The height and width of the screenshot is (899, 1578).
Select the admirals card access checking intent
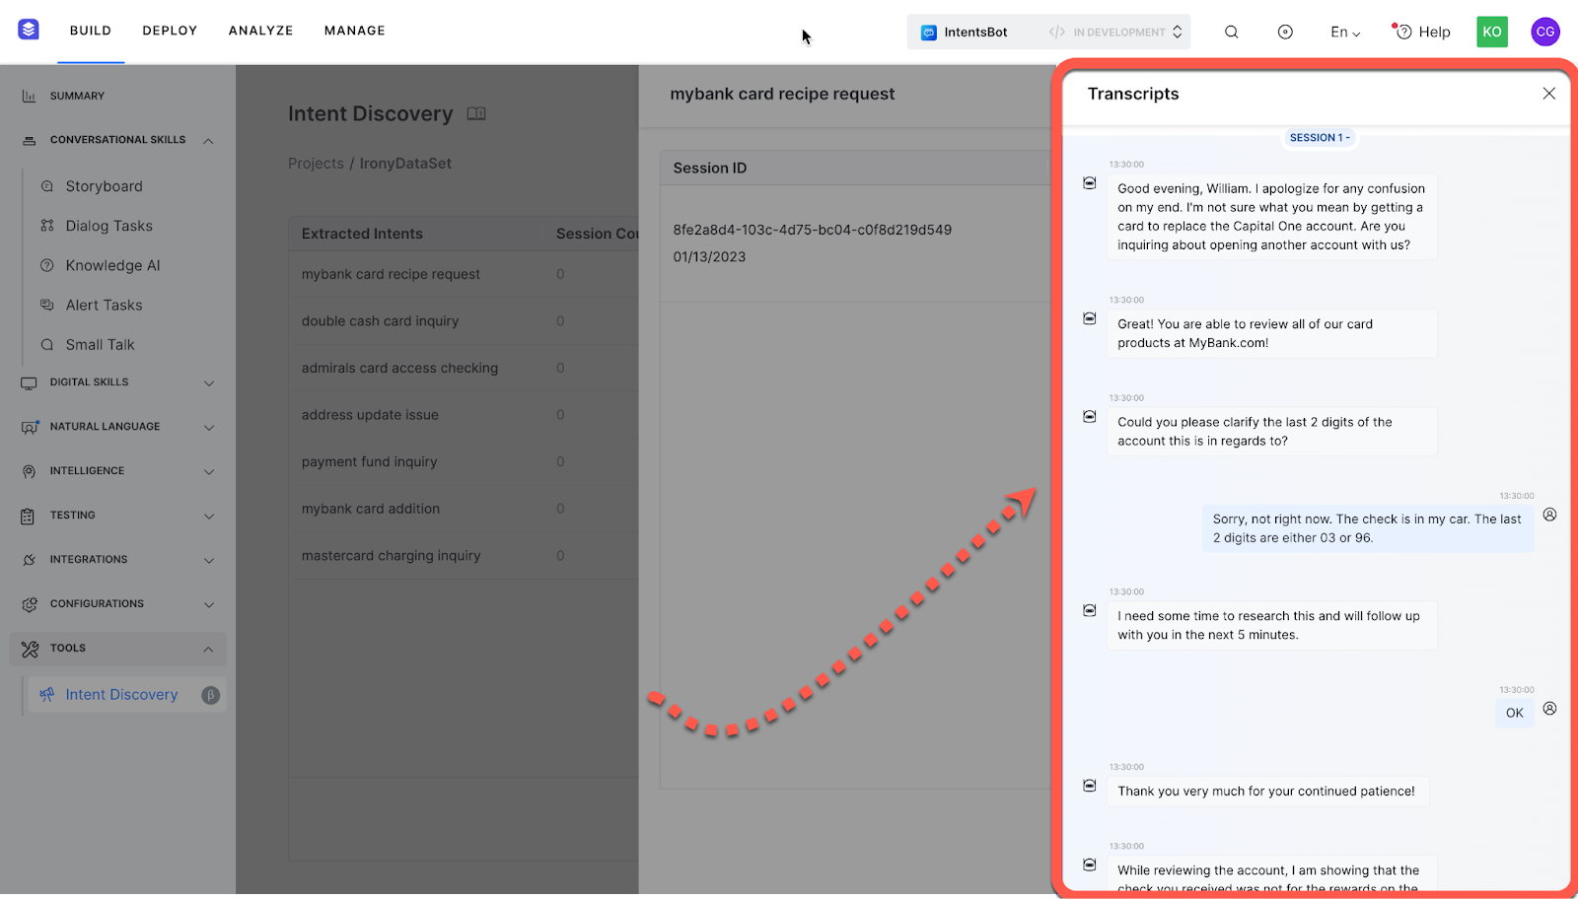pos(399,368)
